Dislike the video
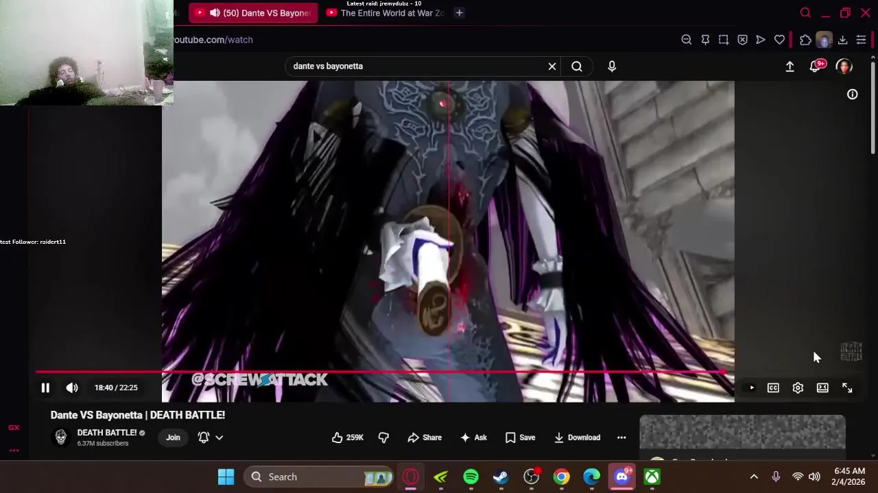This screenshot has width=878, height=493. coord(383,438)
